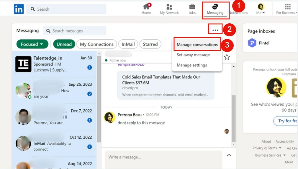This screenshot has height=169, width=298.
Task: Open the About footer link
Action: pos(266,142)
